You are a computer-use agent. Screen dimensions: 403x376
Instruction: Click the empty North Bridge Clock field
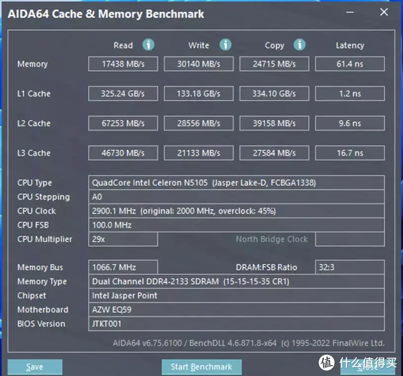coord(350,239)
